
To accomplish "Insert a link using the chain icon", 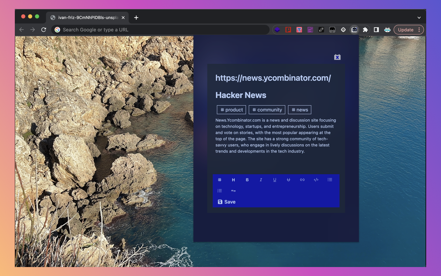I will tap(302, 180).
